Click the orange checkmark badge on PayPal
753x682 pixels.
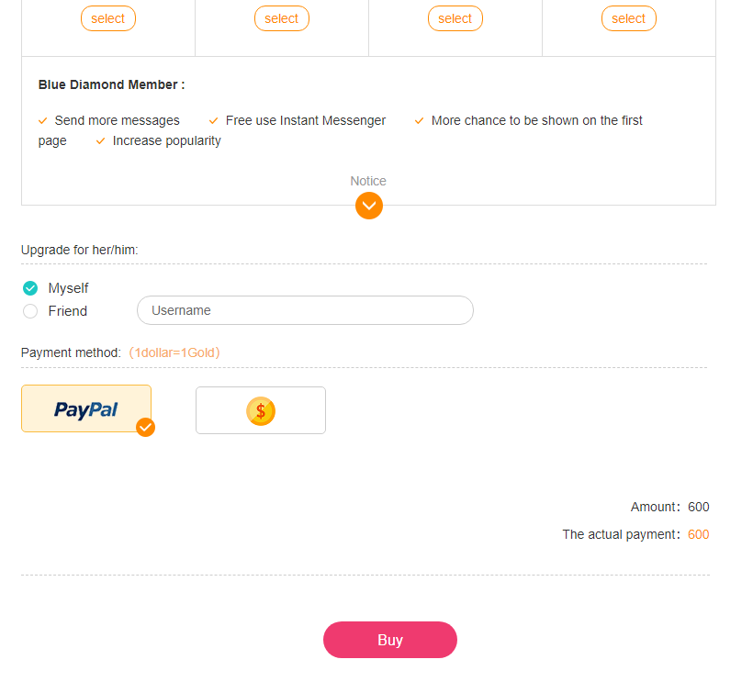(x=145, y=427)
